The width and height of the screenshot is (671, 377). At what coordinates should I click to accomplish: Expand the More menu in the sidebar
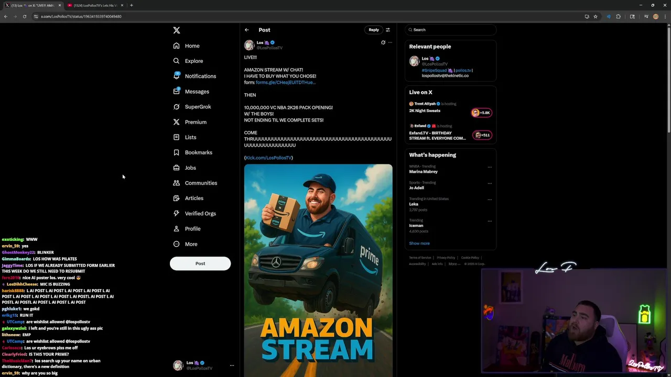point(186,244)
